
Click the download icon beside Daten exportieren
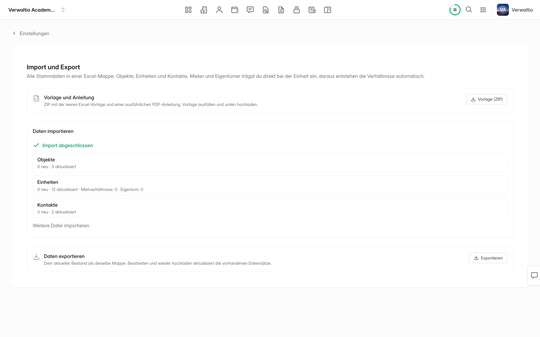[x=36, y=257]
